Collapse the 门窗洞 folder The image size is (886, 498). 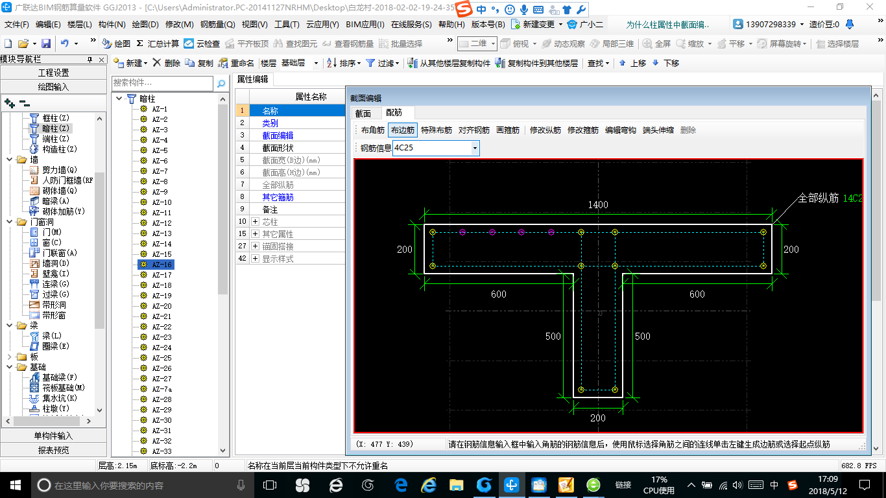click(9, 222)
